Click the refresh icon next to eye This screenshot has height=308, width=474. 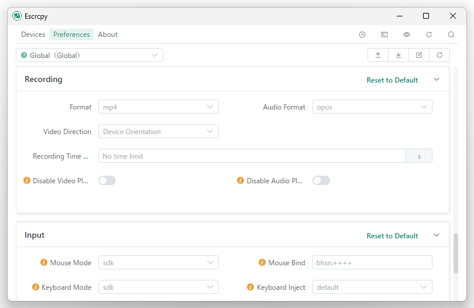tap(429, 35)
